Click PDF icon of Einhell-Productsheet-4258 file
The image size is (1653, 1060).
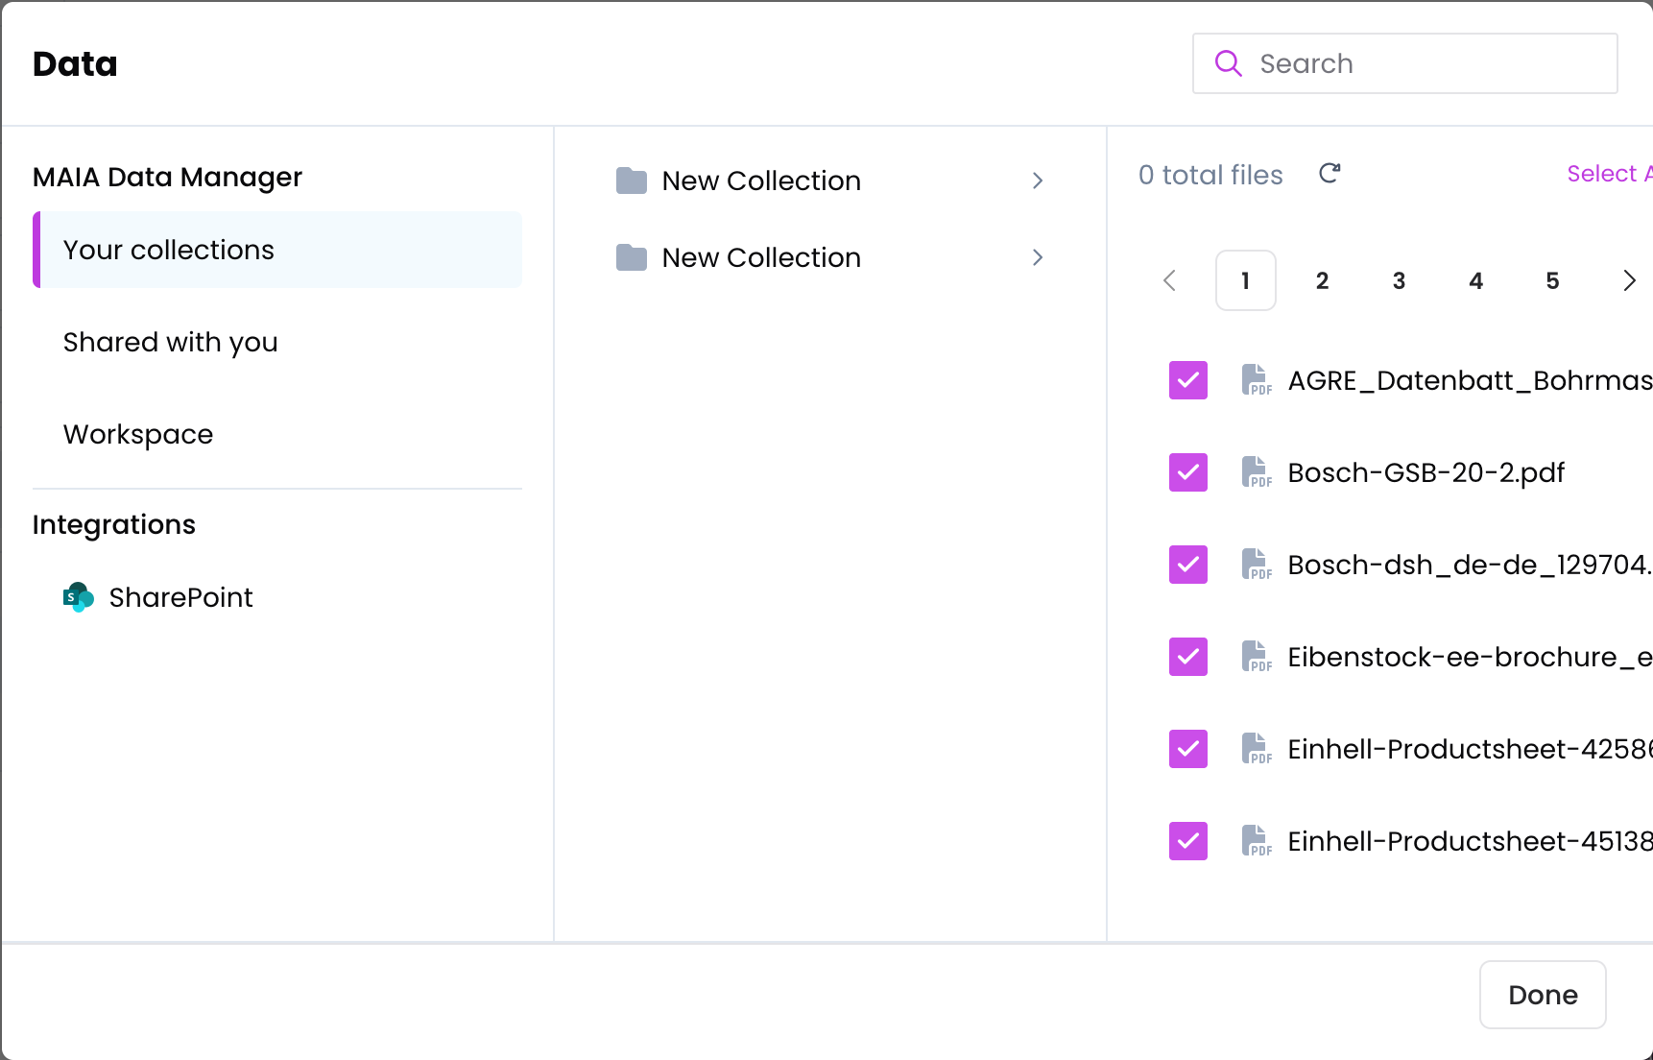1257,749
